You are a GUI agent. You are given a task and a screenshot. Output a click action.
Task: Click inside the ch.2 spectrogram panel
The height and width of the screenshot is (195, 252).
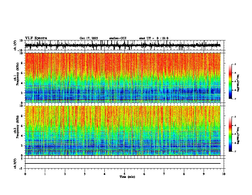point(123,131)
